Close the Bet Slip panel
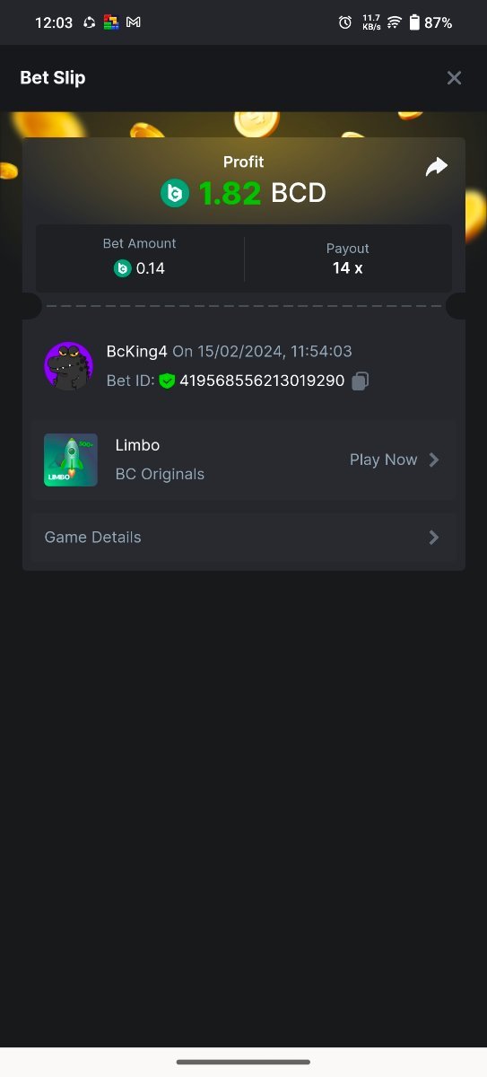 pos(454,78)
